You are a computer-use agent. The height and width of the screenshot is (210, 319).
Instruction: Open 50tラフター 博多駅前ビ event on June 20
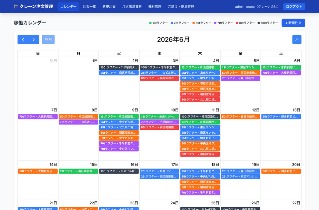pos(281,171)
